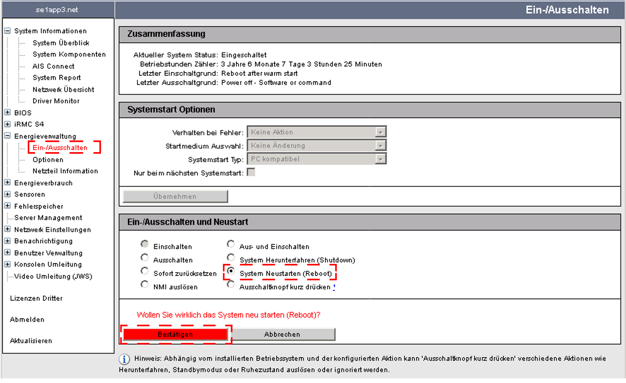Expand the BIOS tree node
This screenshot has width=626, height=383.
(x=7, y=113)
